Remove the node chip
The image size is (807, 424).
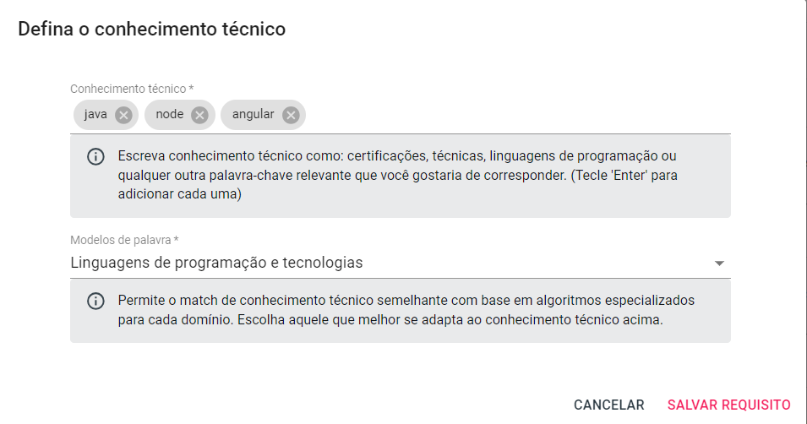pos(199,115)
